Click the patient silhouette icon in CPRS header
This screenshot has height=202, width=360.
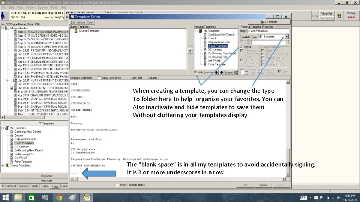(3, 16)
